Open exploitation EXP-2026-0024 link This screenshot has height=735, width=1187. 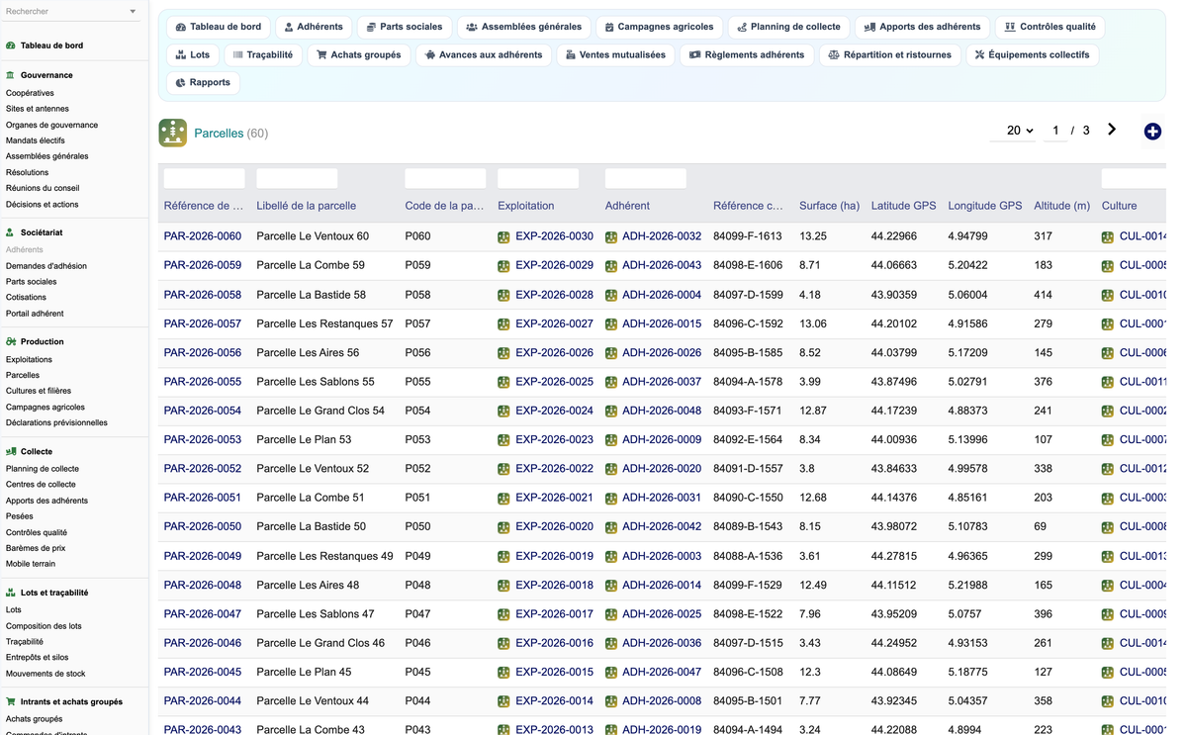pyautogui.click(x=554, y=411)
